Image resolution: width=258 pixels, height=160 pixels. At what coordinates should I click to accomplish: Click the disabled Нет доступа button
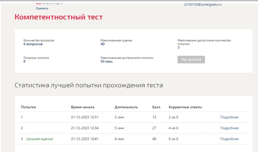(191, 59)
